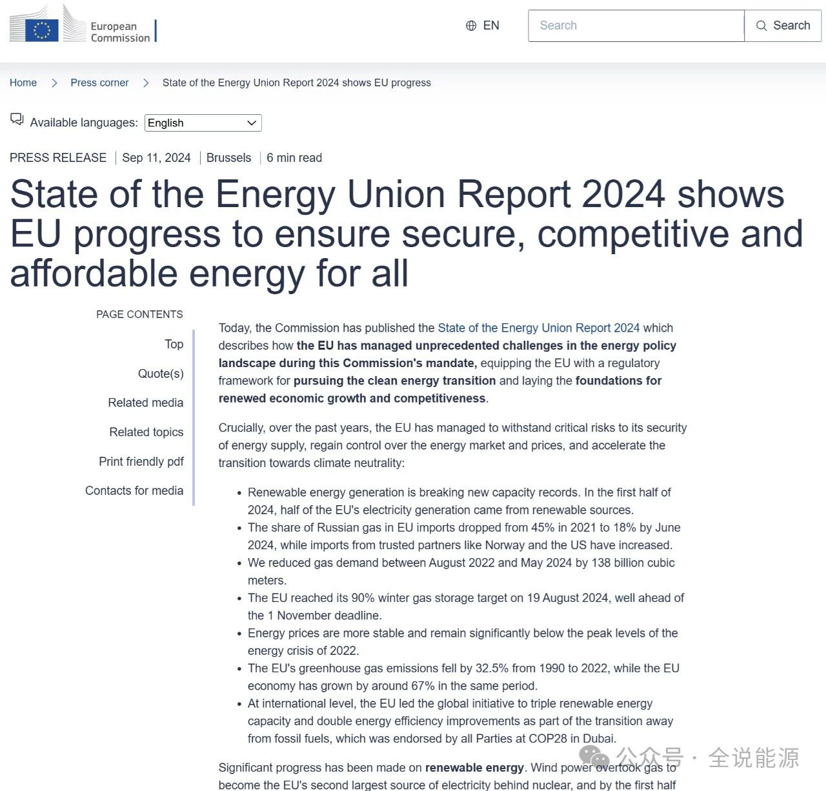The height and width of the screenshot is (791, 826).
Task: Jump to Top in page contents
Action: click(x=174, y=344)
